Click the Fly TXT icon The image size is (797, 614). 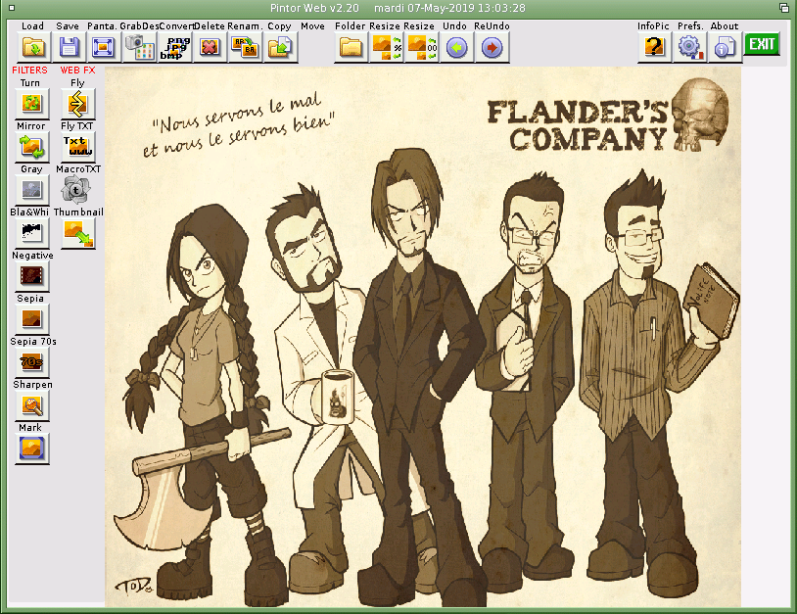click(77, 147)
